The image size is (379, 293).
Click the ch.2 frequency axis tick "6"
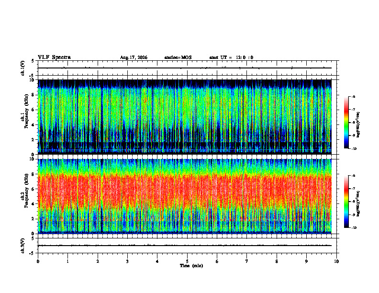(x=33, y=189)
